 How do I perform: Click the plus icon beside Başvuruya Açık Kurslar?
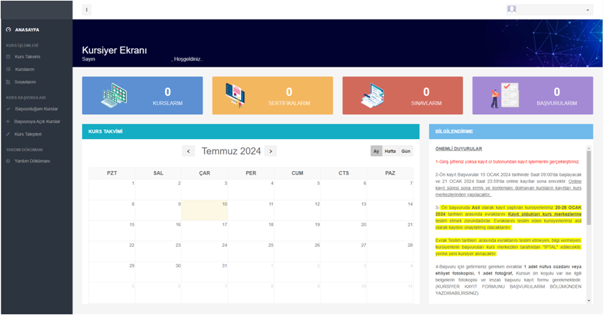pyautogui.click(x=8, y=122)
